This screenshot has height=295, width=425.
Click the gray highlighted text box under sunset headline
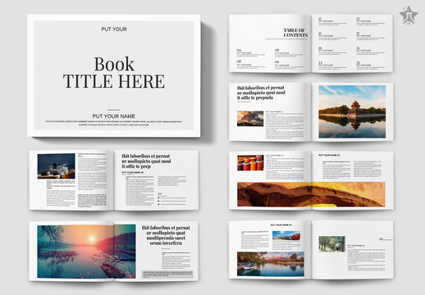167,275
